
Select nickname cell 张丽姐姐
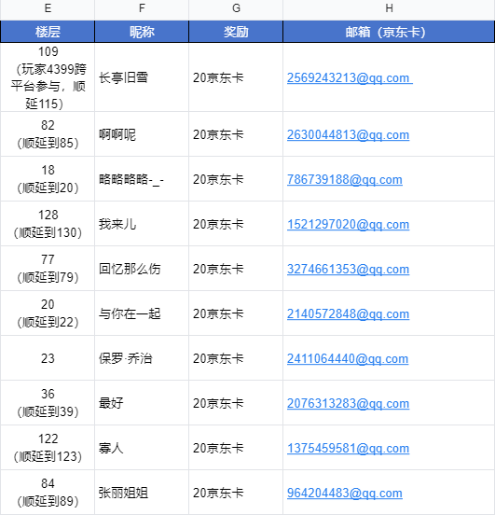[x=142, y=493]
